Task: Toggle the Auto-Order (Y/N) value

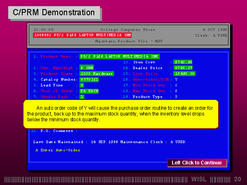Action: click(x=176, y=79)
